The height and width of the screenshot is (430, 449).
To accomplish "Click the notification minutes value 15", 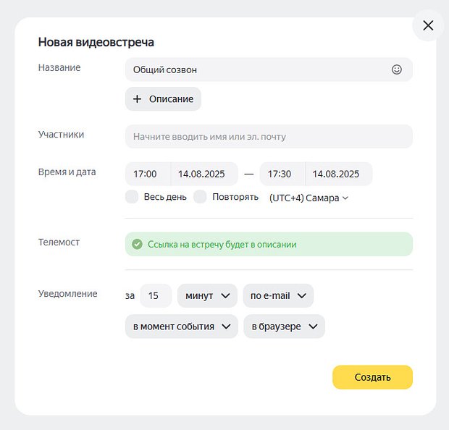I will point(156,296).
